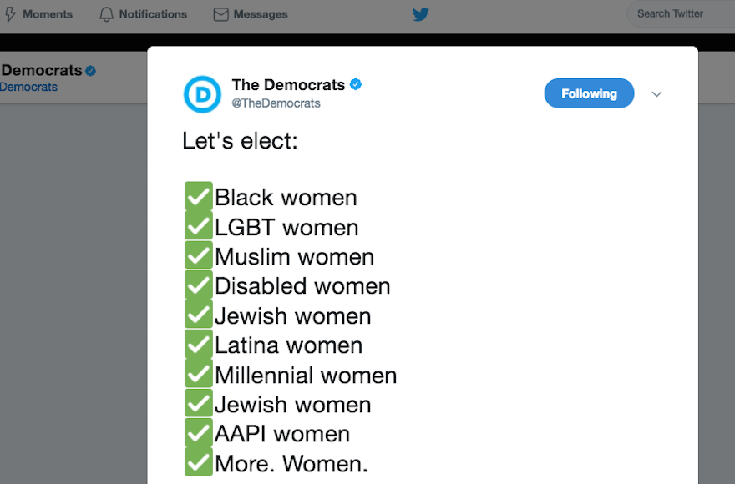
Task: Click checkmark emoji next to LGBT women
Action: [199, 226]
